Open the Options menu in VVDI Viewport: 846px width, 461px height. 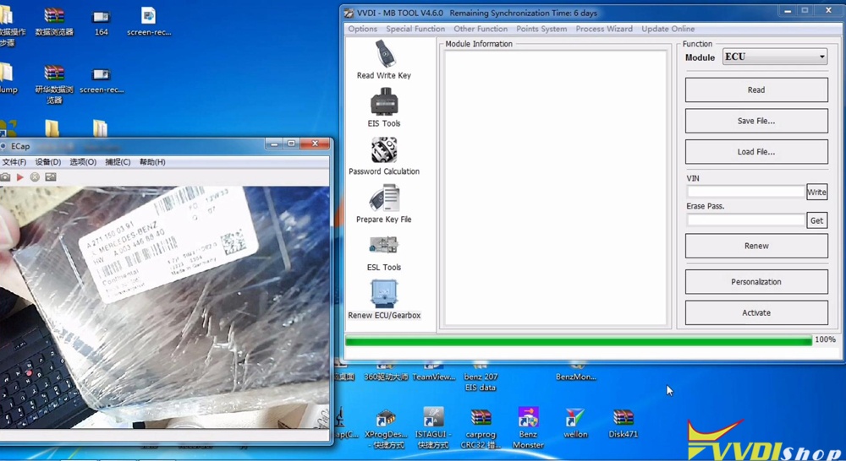362,29
